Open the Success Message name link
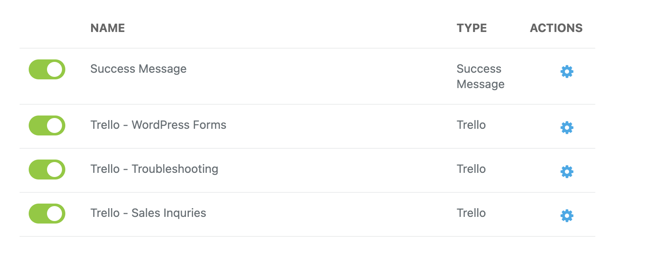This screenshot has height=263, width=671. click(138, 69)
